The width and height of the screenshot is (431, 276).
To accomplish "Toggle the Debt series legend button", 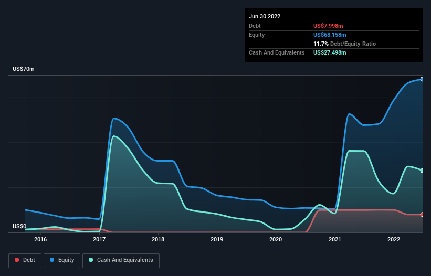I will 25,260.
